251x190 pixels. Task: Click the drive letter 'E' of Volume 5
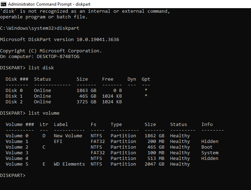[44, 164]
